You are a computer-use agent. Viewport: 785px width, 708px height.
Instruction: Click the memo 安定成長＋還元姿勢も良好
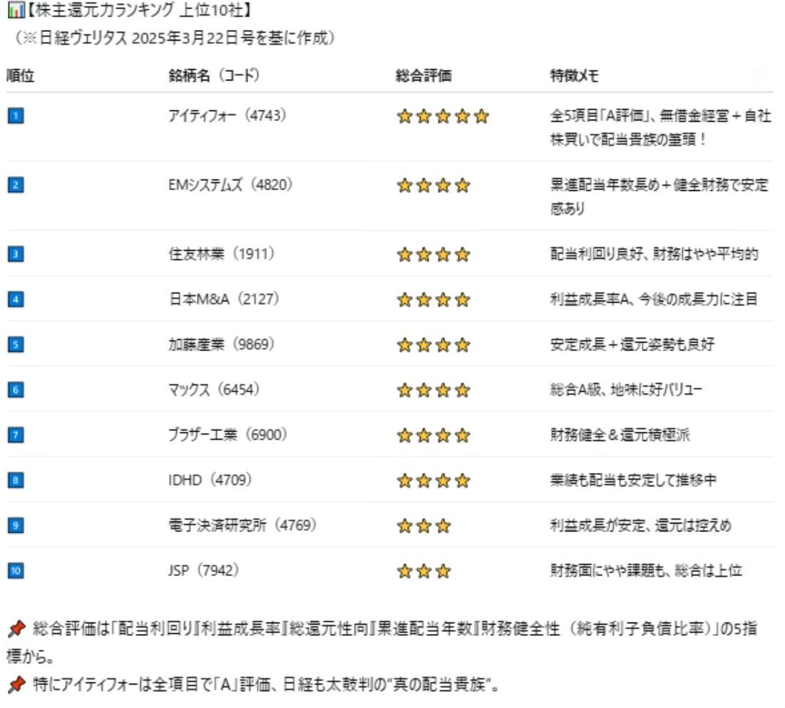[632, 344]
